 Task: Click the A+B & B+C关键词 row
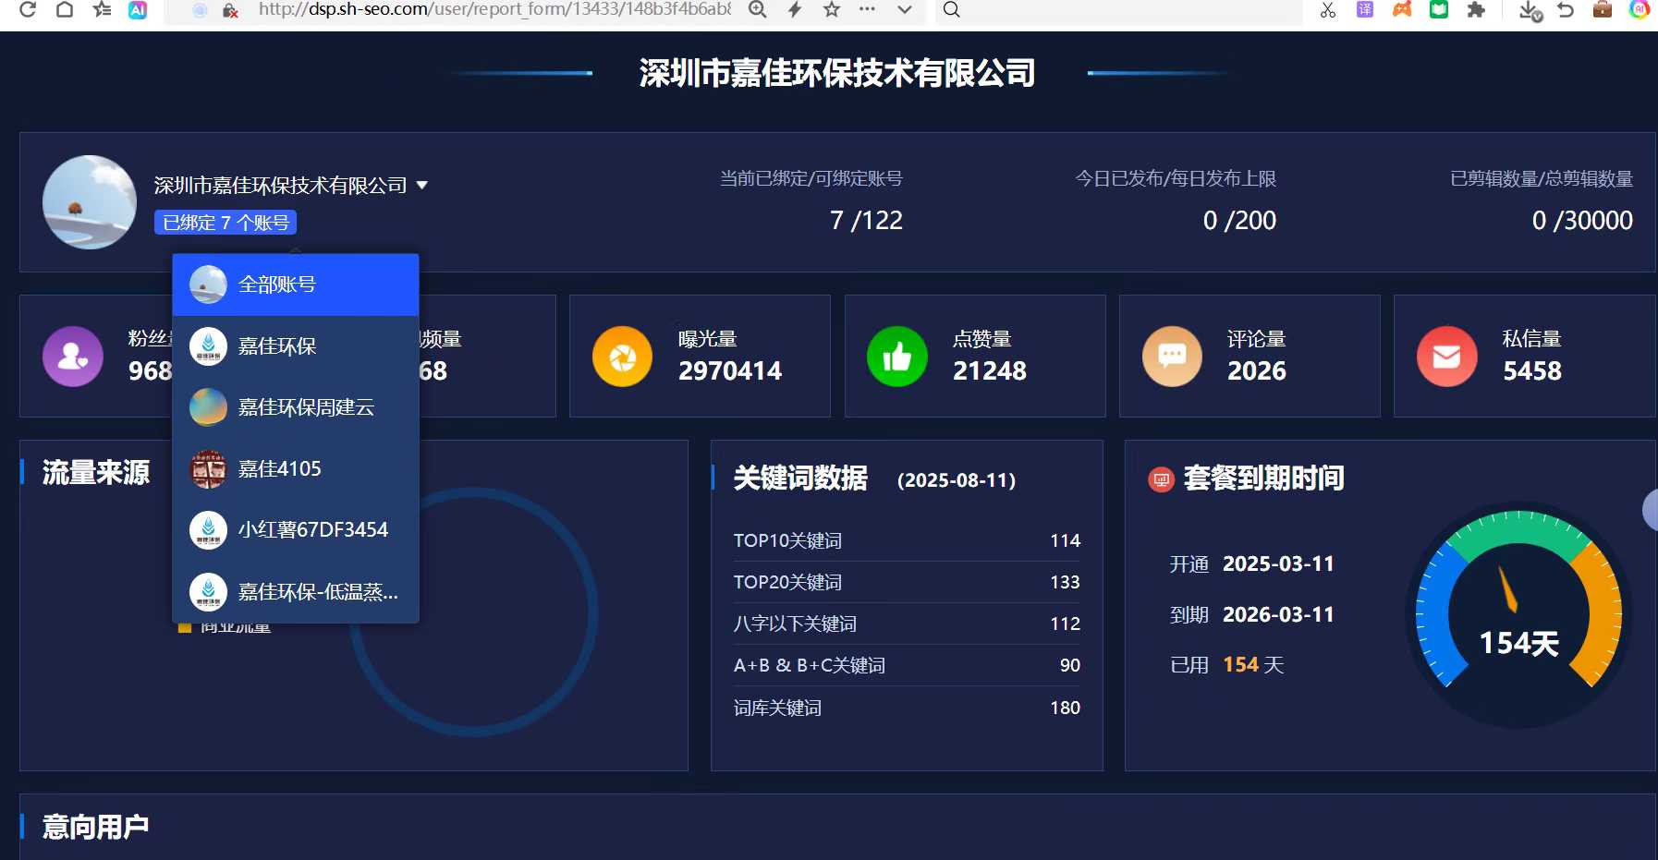[x=907, y=666]
